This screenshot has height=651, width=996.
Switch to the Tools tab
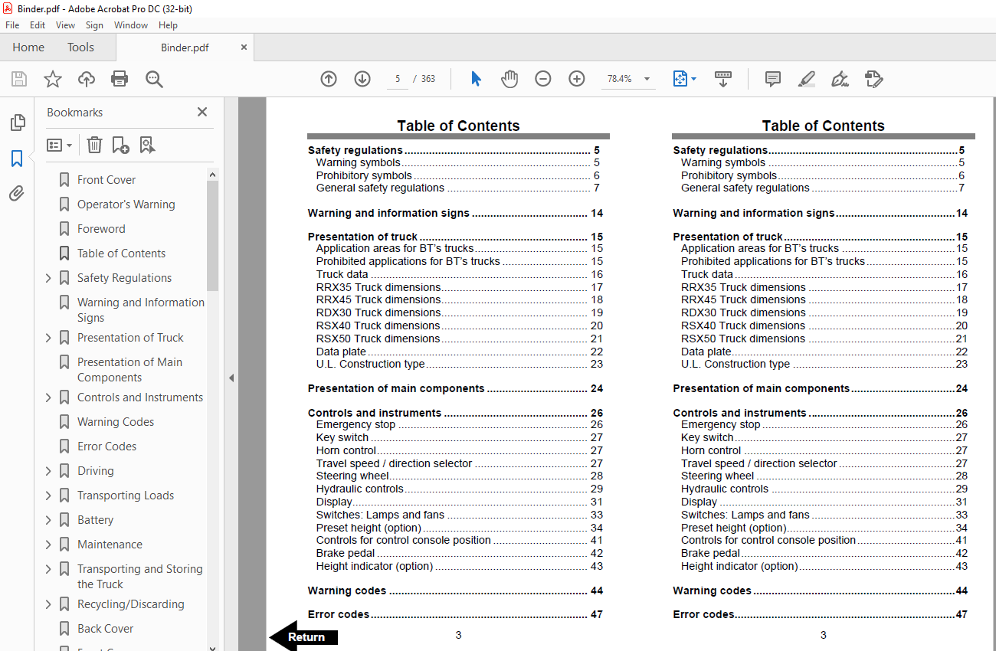click(80, 47)
